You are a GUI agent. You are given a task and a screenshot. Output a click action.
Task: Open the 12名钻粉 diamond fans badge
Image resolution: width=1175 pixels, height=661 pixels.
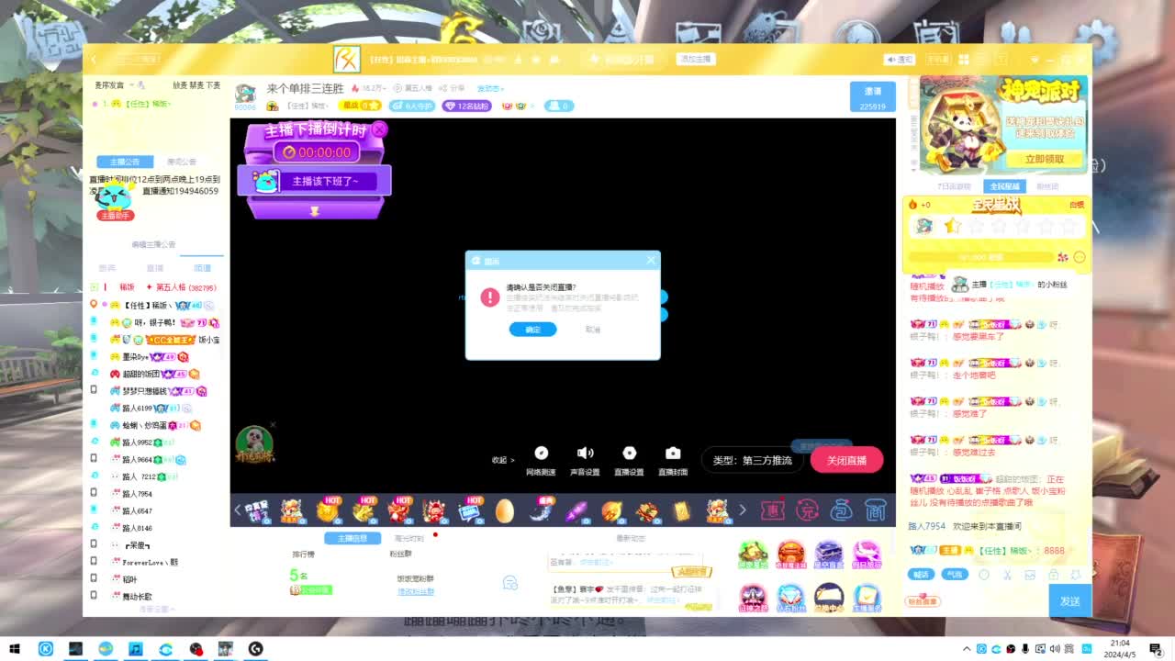point(467,106)
